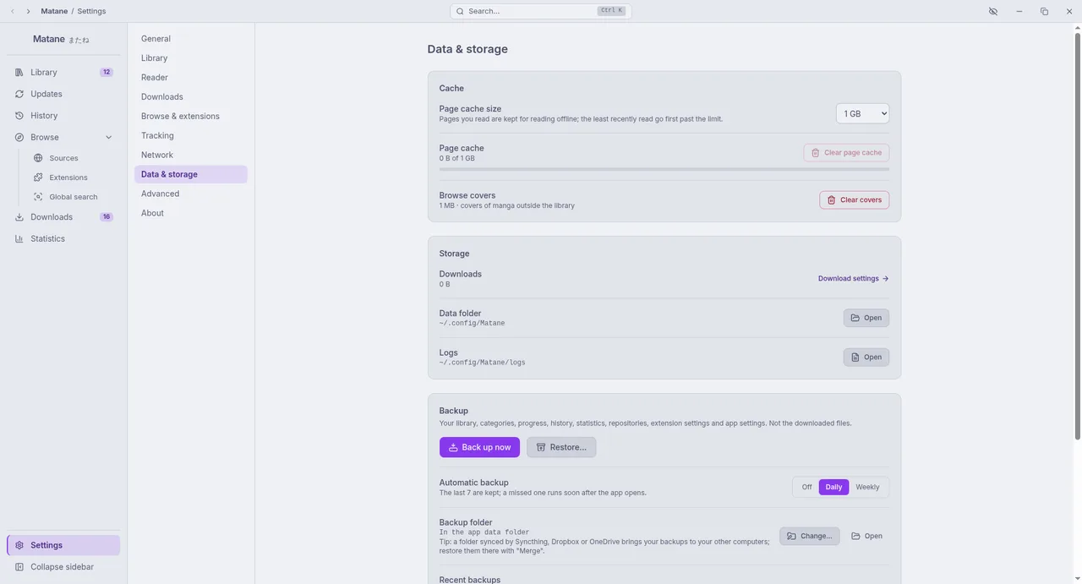1082x584 pixels.
Task: Click upload icon on Back up now
Action: point(453,447)
